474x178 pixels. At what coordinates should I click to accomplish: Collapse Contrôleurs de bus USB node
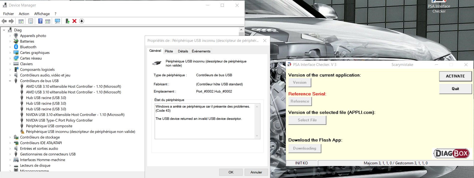[10, 81]
